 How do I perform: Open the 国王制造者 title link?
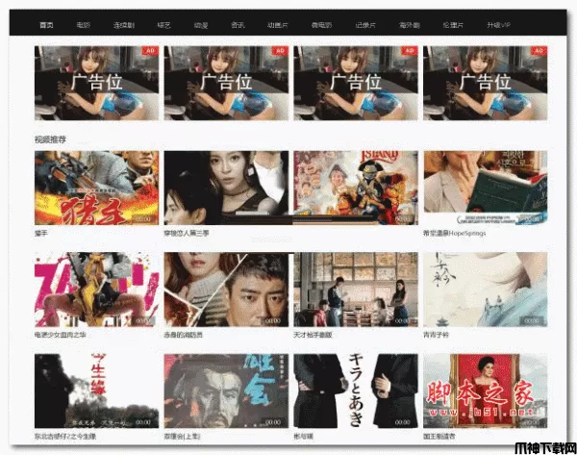439,437
